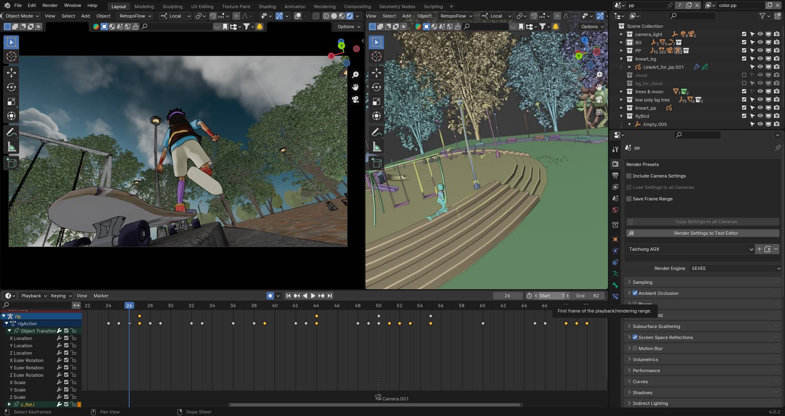The height and width of the screenshot is (416, 785).
Task: Click the Add Cube tool in right viewport
Action: 377,163
